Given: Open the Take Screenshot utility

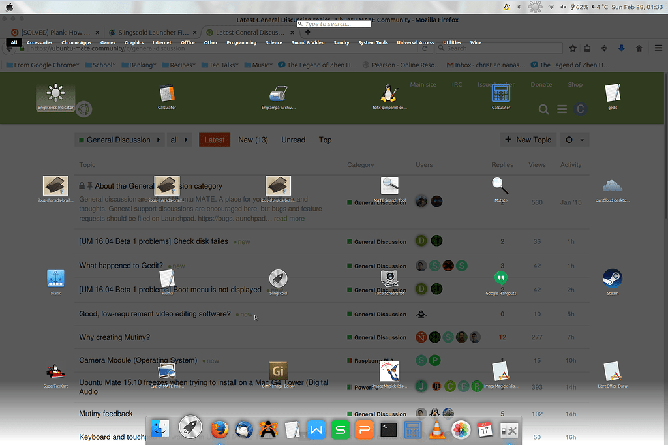Looking at the screenshot, I should point(389,279).
